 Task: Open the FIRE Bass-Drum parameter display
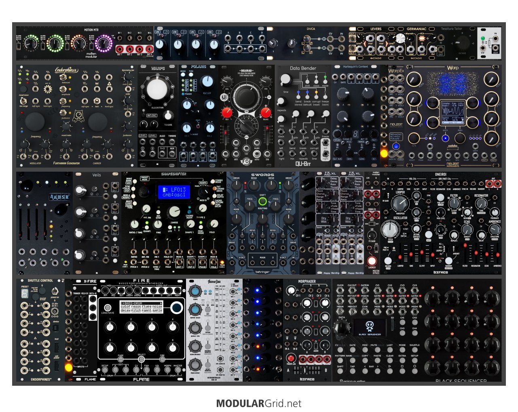click(141, 307)
